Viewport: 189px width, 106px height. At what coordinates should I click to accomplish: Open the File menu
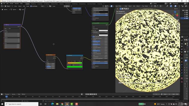point(4,4)
